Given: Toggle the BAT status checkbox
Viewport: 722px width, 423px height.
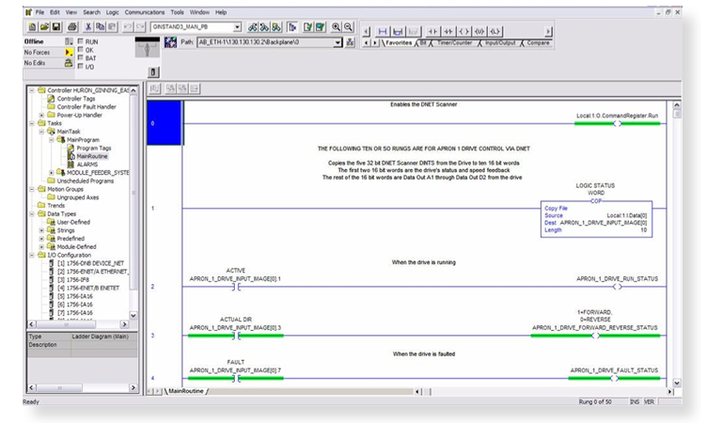Looking at the screenshot, I should tap(81, 57).
